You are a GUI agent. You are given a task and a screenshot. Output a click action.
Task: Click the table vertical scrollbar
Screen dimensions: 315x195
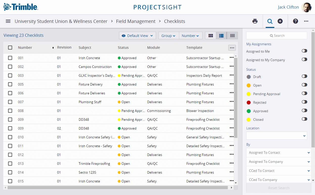click(x=236, y=98)
